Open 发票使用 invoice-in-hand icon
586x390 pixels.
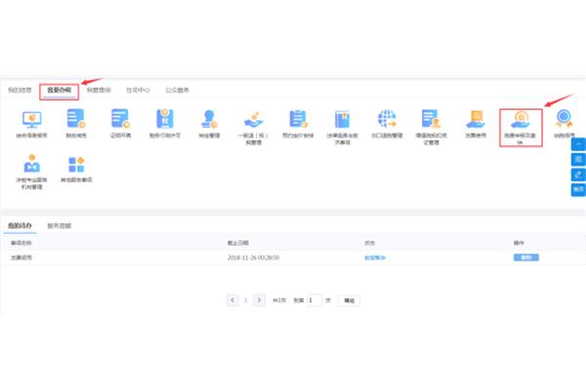point(476,119)
